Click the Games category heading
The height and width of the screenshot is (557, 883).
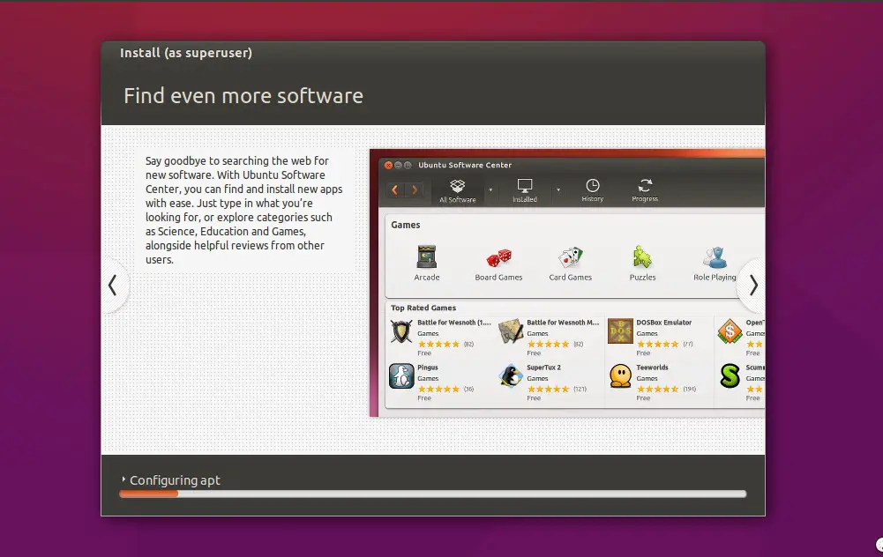pyautogui.click(x=406, y=225)
